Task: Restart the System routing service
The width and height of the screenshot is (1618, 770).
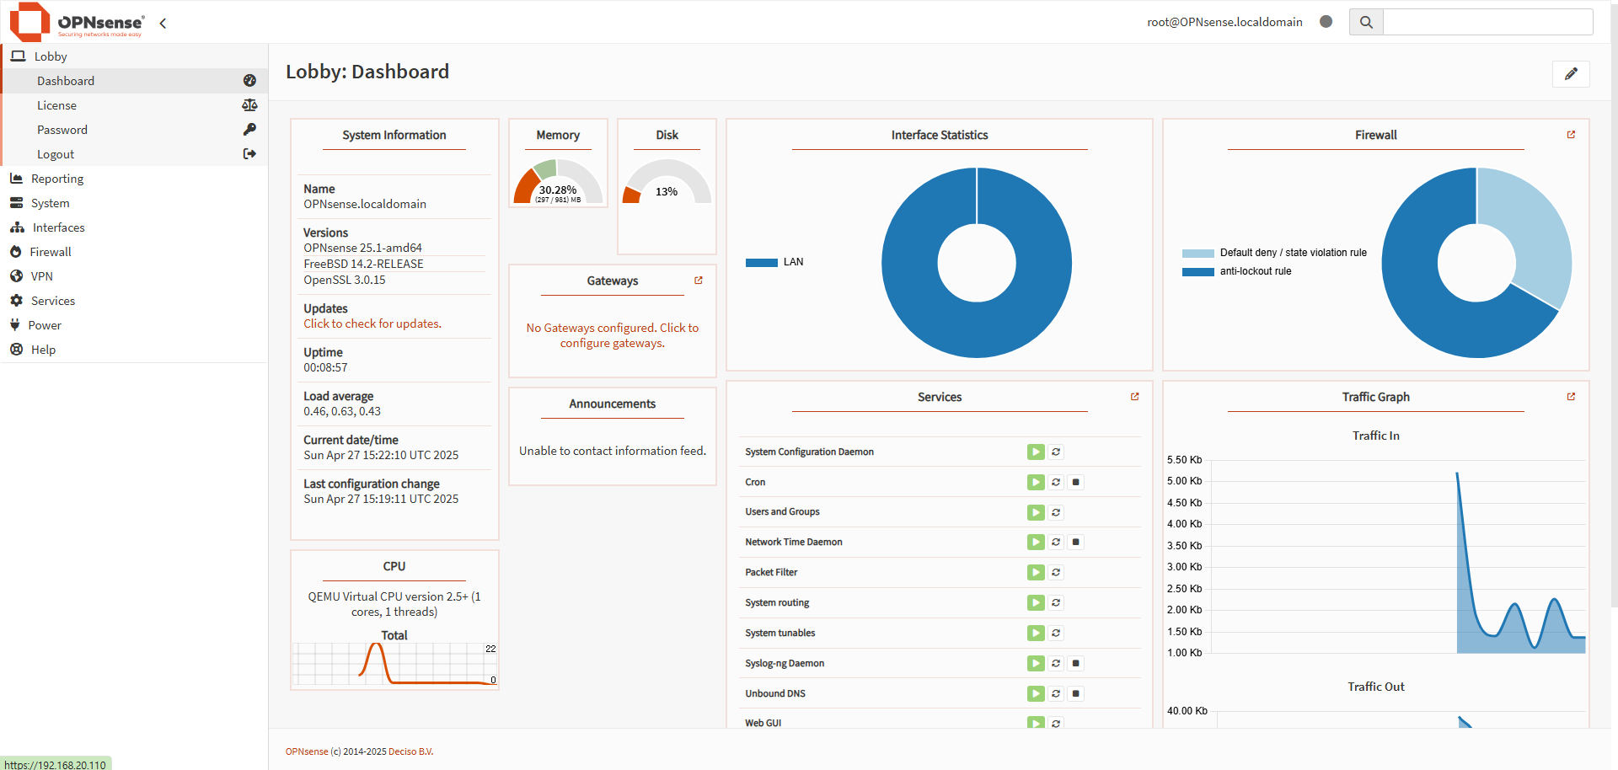Action: (x=1056, y=603)
